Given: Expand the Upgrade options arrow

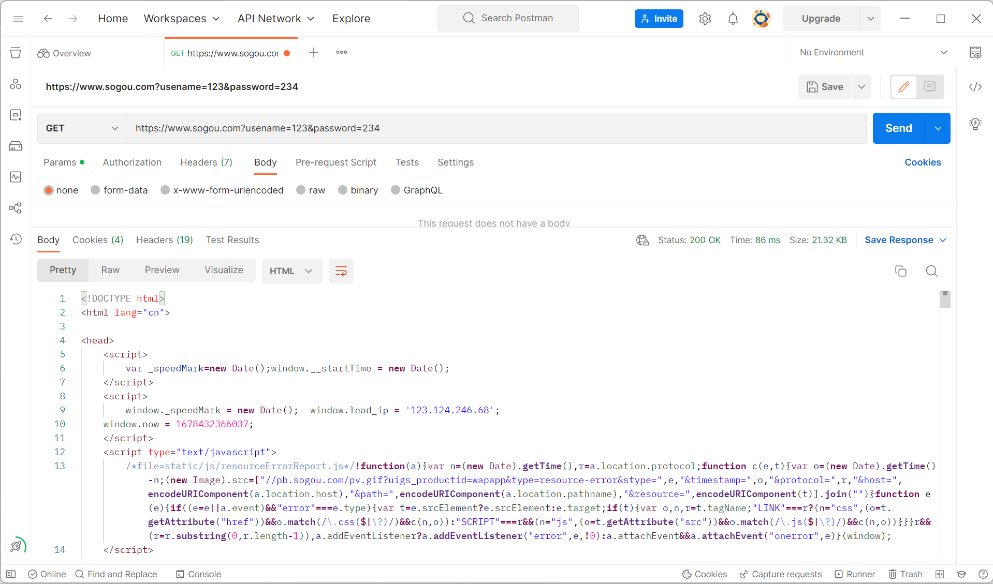Looking at the screenshot, I should (870, 19).
